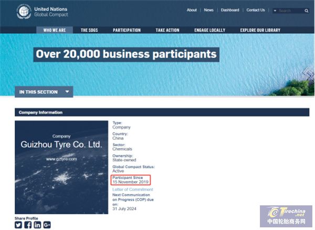
Task: Open the Letter of Commitment link
Action: click(x=133, y=190)
